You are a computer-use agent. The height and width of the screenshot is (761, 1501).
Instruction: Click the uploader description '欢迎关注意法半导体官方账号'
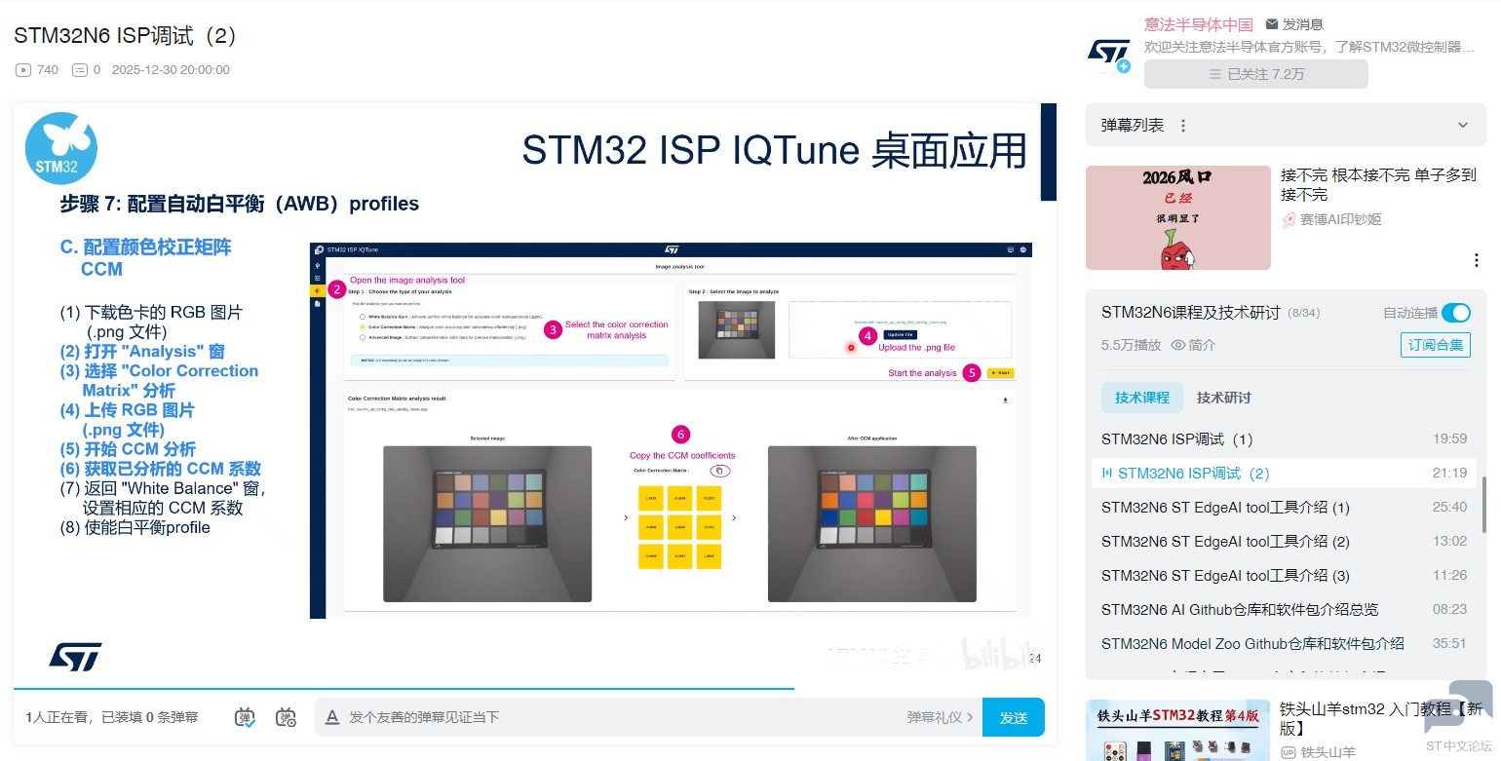[x=1309, y=47]
